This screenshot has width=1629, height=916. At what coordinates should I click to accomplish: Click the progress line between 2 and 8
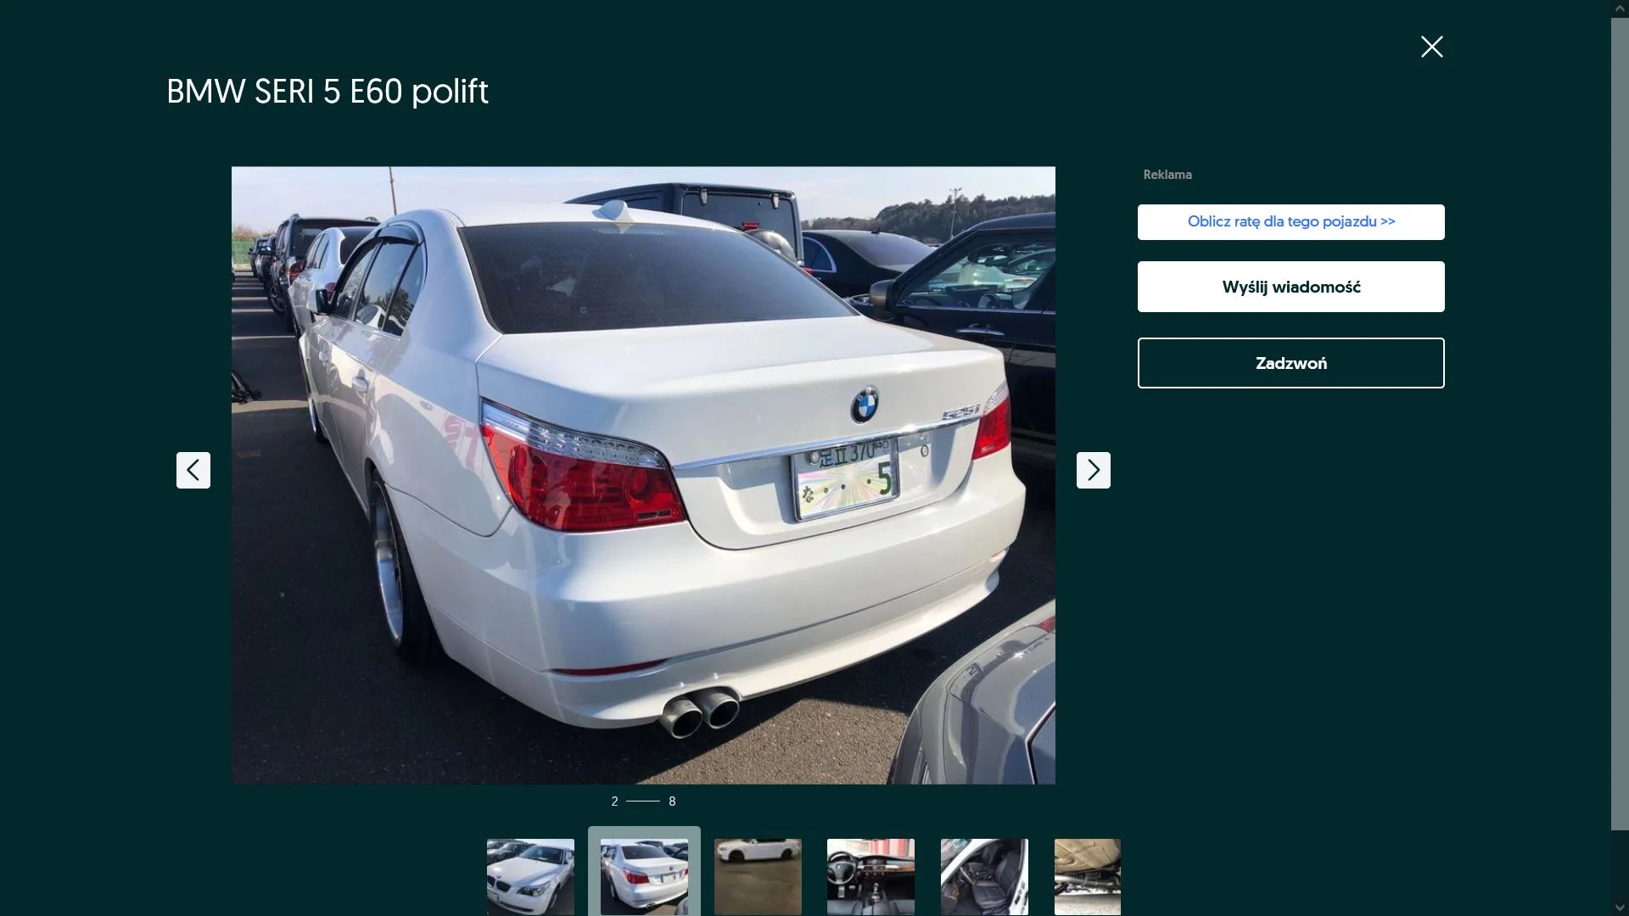point(642,801)
